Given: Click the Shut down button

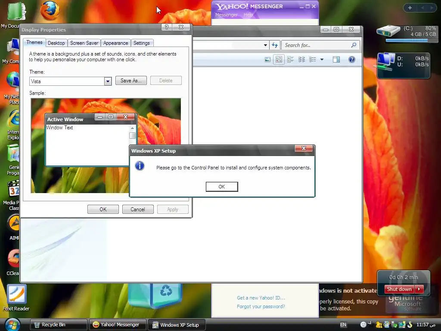Looking at the screenshot, I should [399, 289].
